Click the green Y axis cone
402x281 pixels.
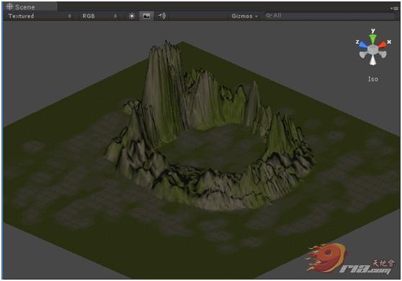click(x=372, y=40)
